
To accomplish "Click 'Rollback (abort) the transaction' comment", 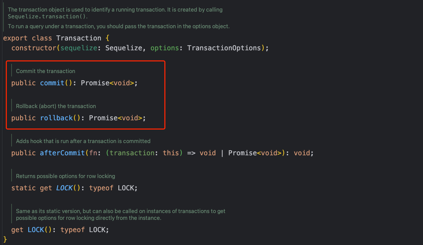I will coord(56,106).
